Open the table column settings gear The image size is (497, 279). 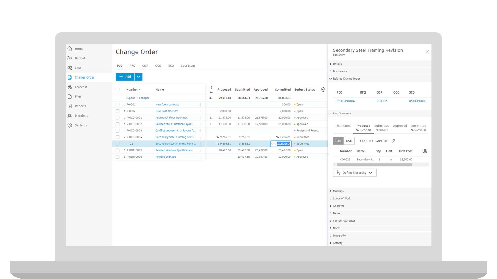pos(323,90)
